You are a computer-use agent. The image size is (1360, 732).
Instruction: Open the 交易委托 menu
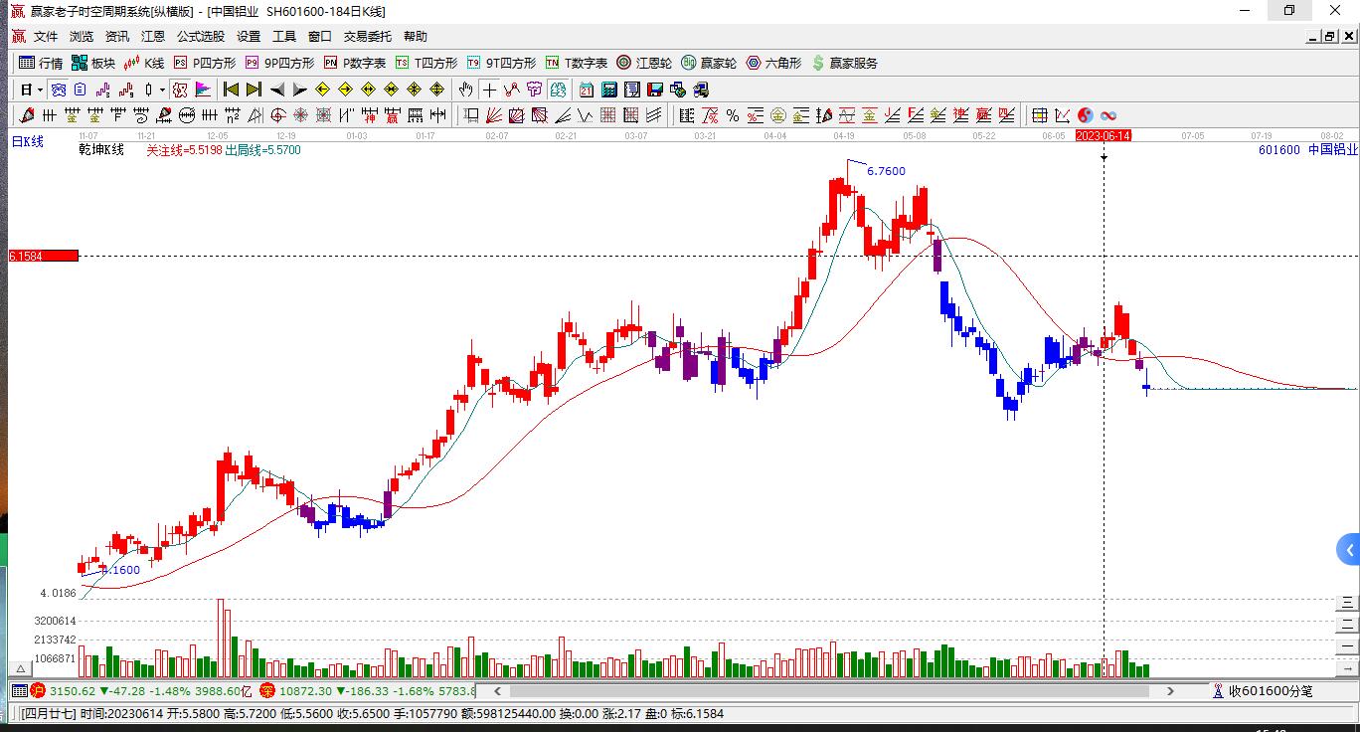click(368, 36)
